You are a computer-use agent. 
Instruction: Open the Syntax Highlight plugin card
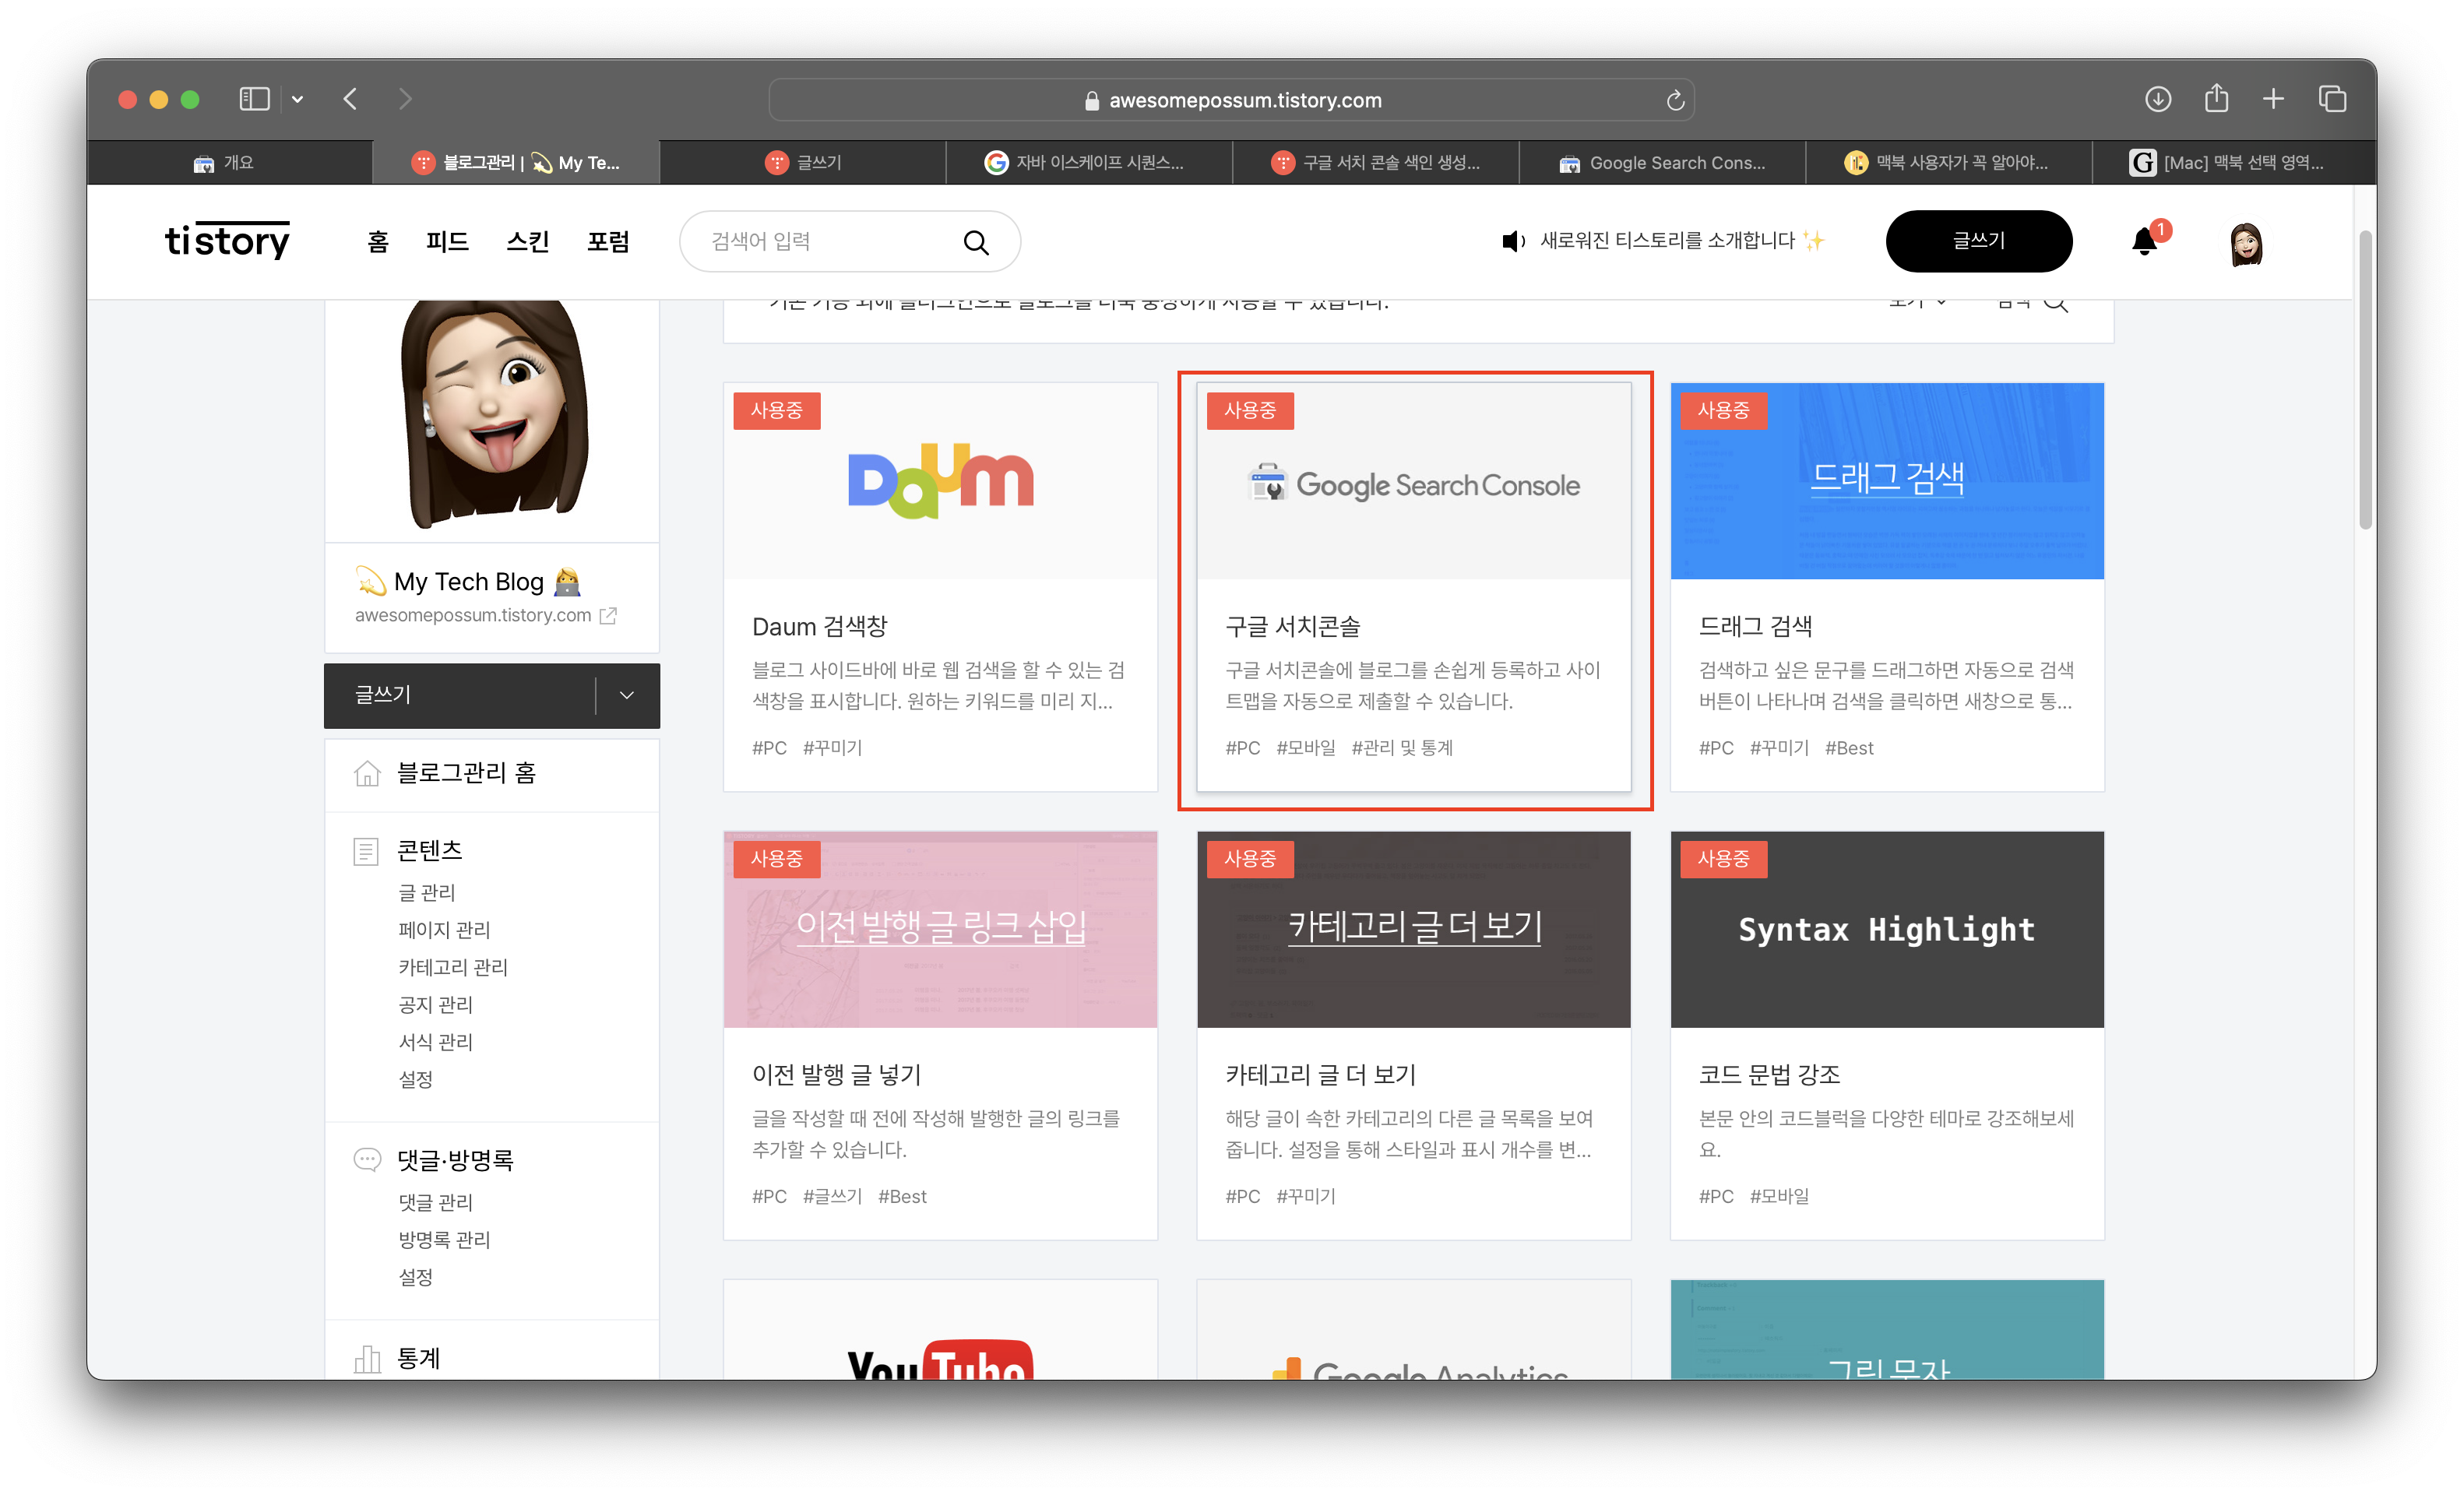point(1887,1036)
